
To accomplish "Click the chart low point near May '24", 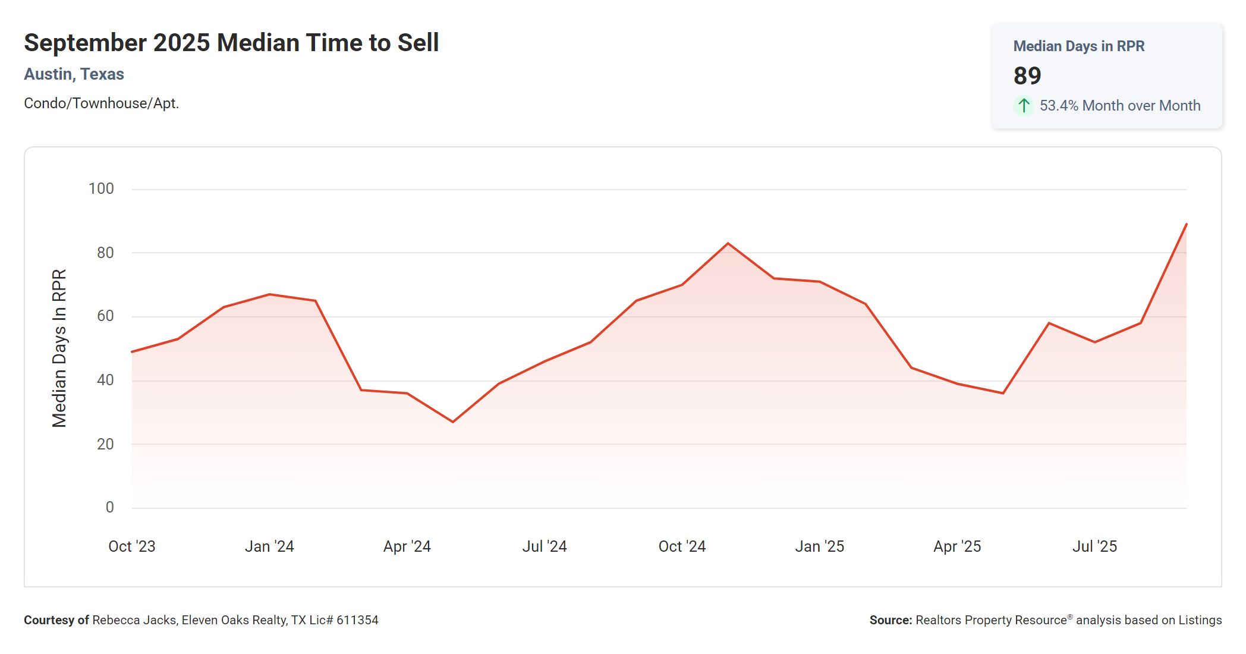I will tap(453, 422).
